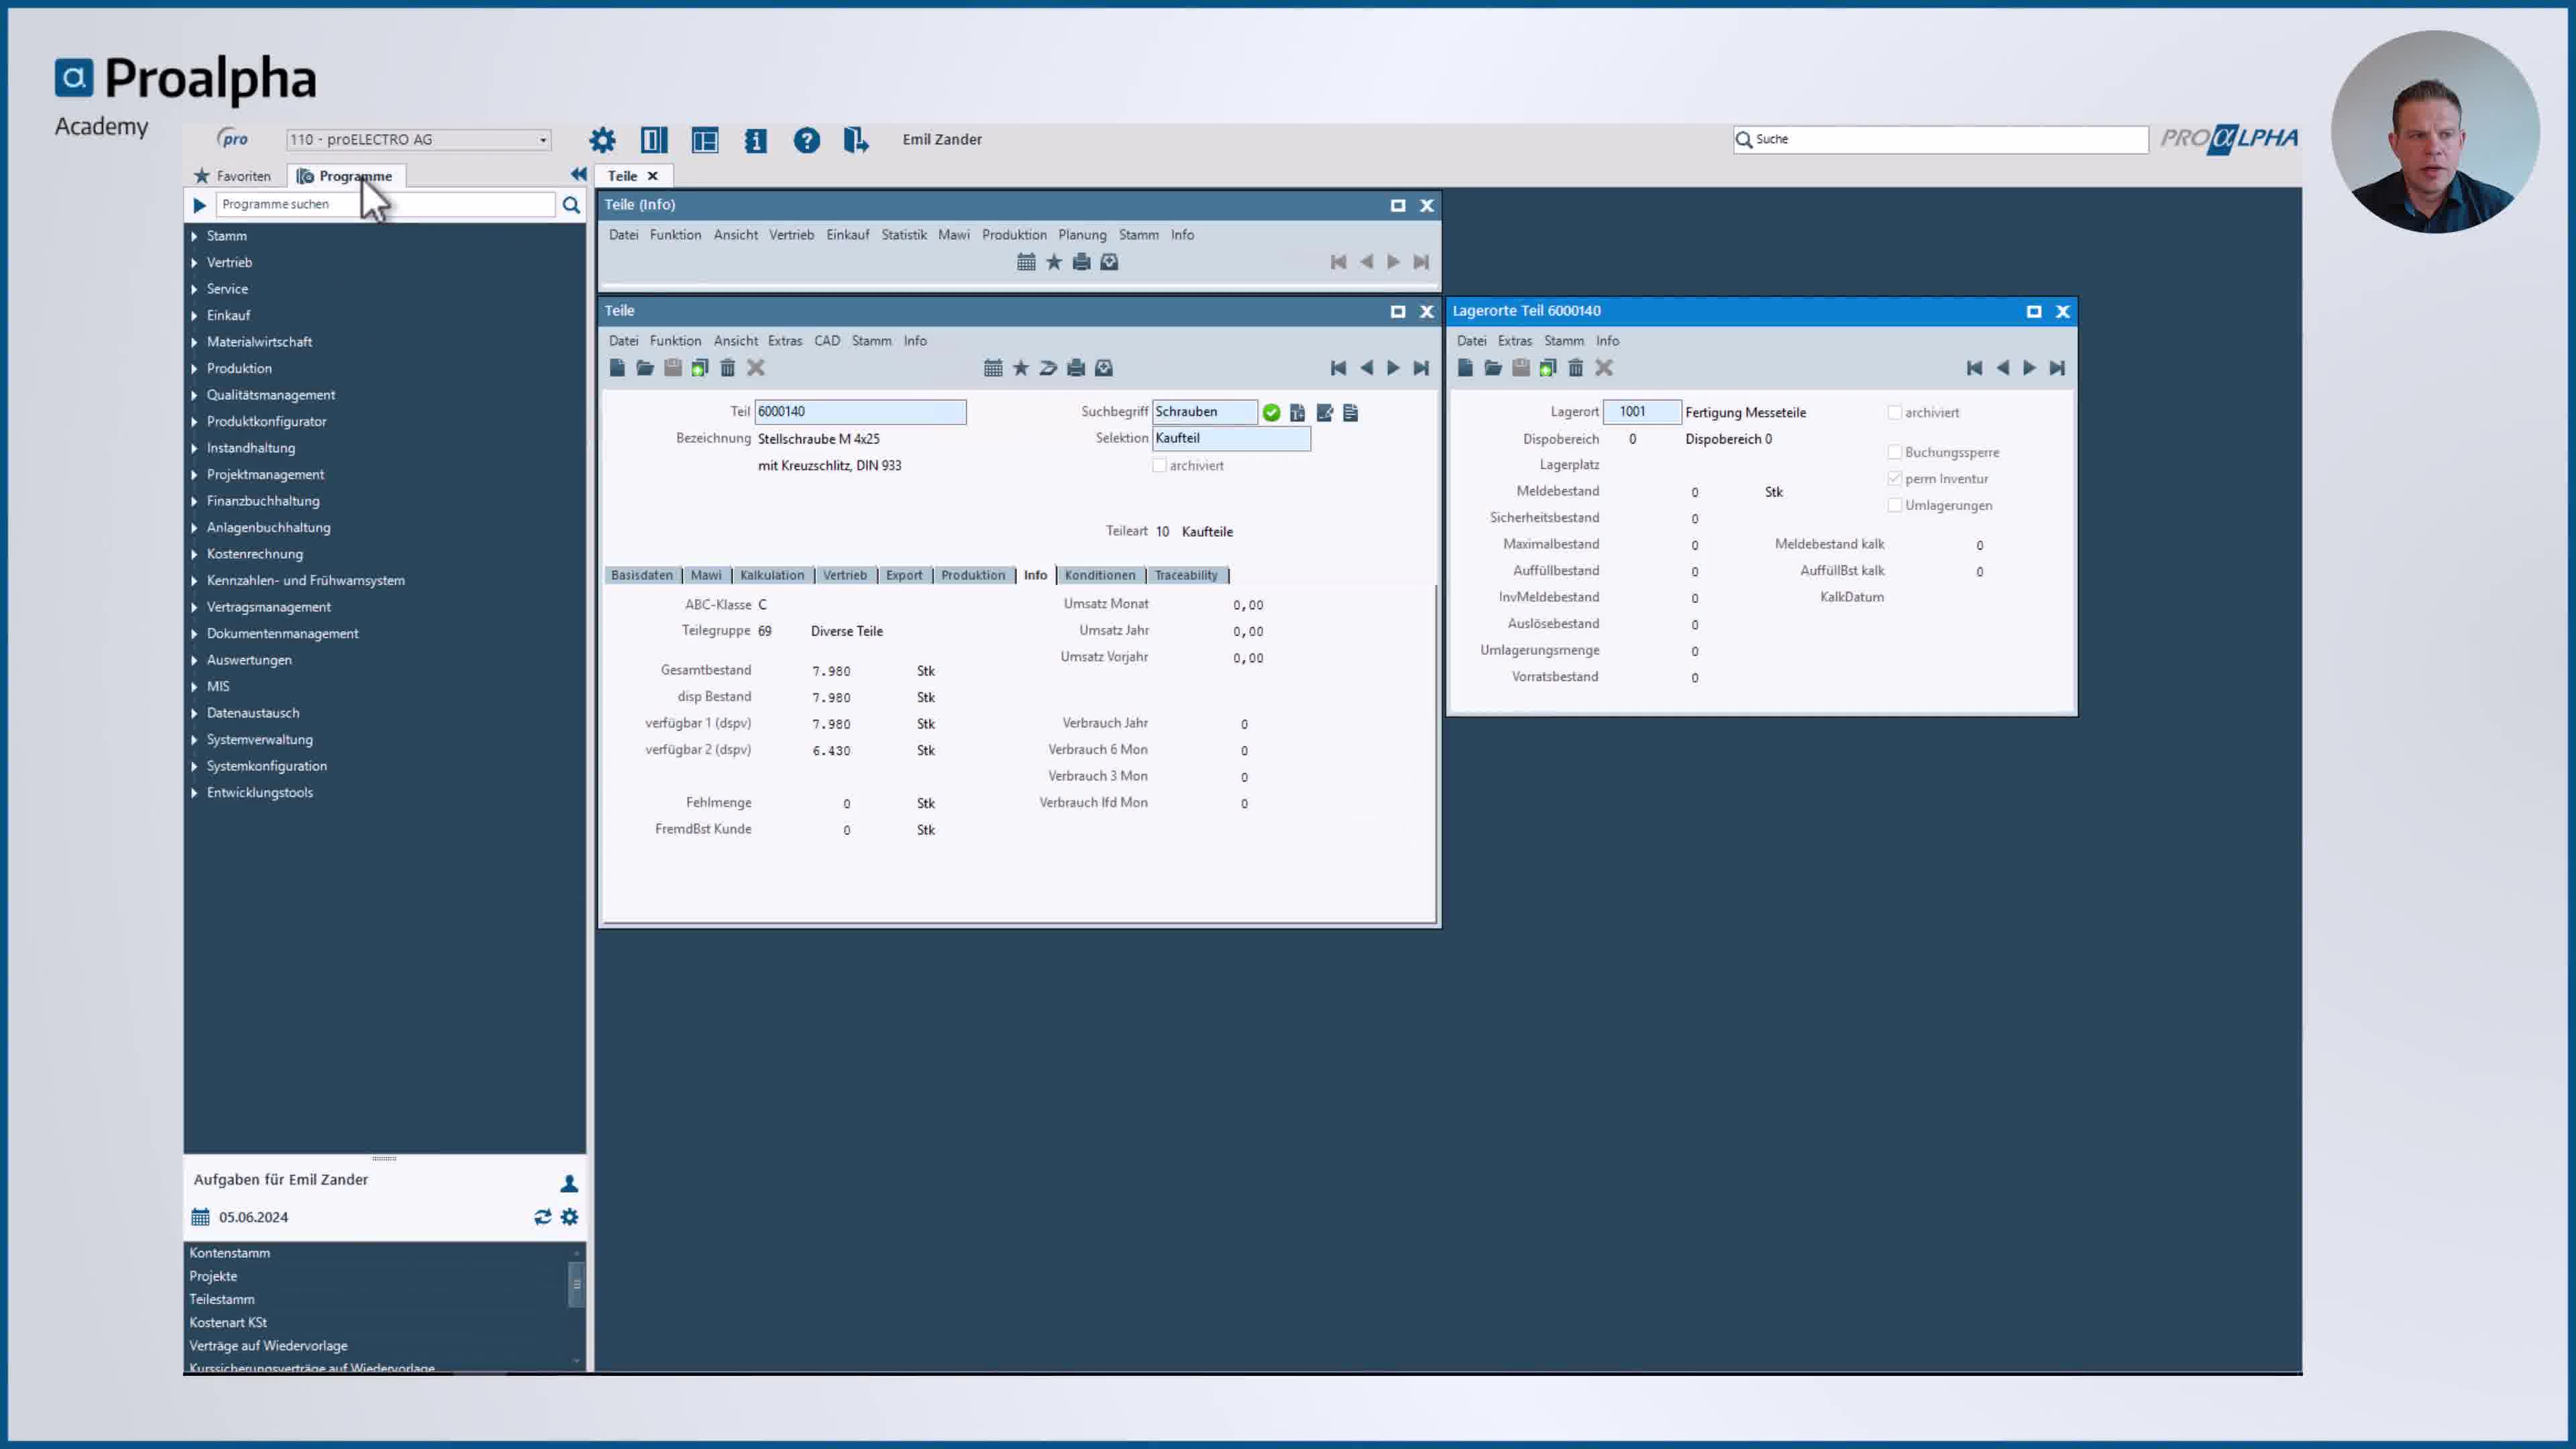
Task: Expand the Stamm tree node
Action: (x=195, y=236)
